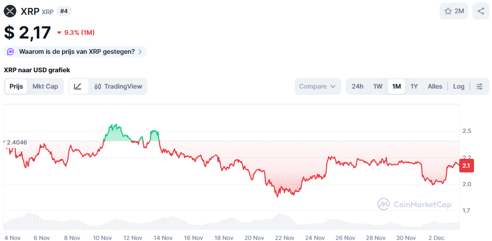The width and height of the screenshot is (492, 241).
Task: Click the 10 Nov date axis label
Action: tap(103, 237)
